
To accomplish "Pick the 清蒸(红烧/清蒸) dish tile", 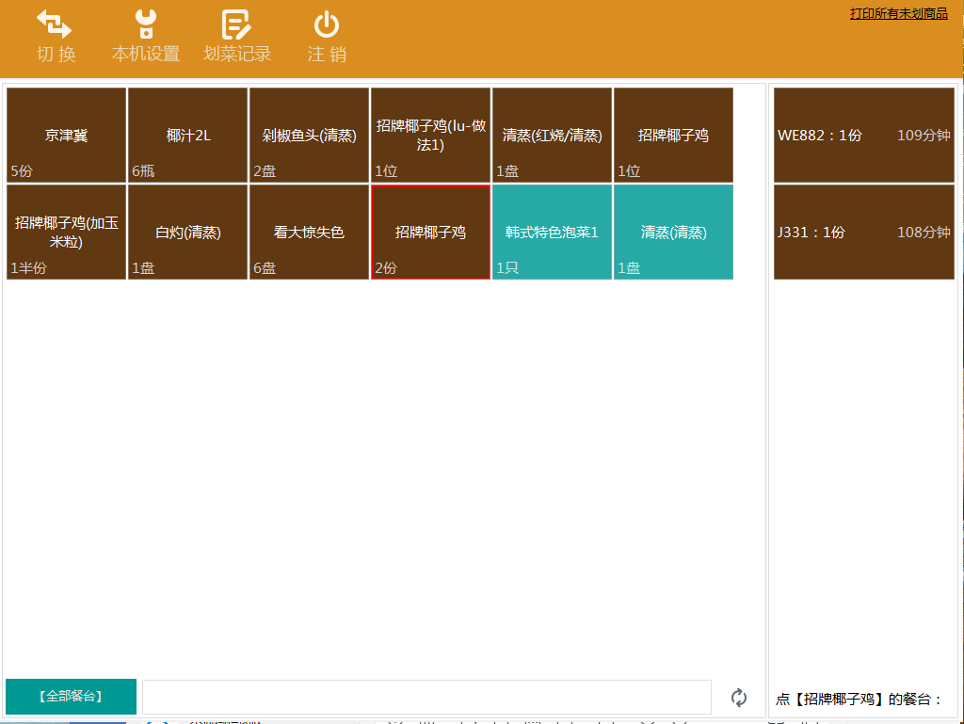I will point(552,136).
